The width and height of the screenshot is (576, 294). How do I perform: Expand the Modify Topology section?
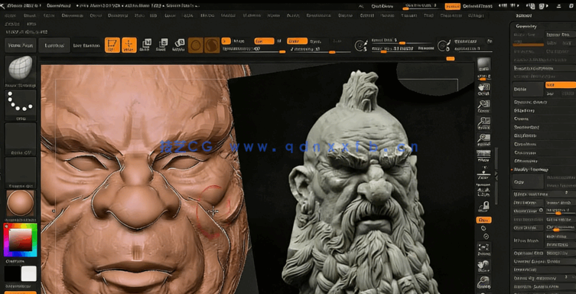click(x=531, y=169)
